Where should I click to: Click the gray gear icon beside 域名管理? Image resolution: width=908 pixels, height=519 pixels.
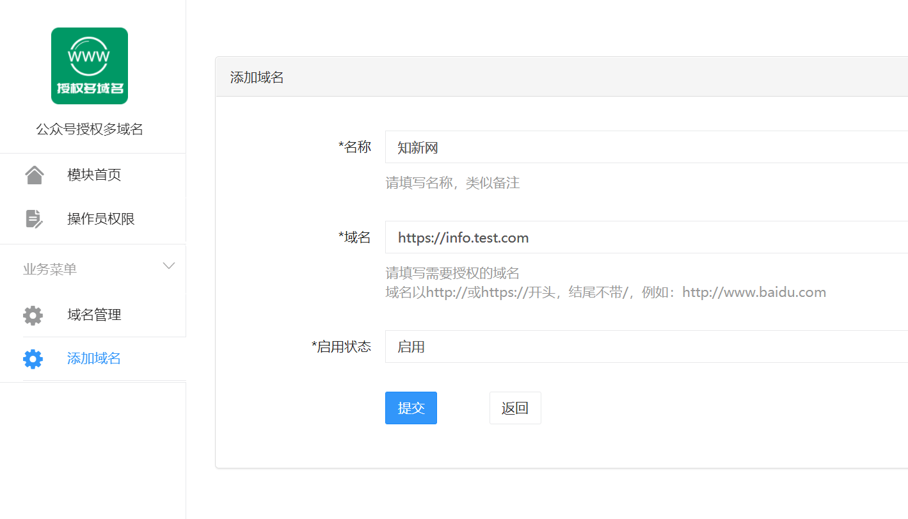(33, 315)
